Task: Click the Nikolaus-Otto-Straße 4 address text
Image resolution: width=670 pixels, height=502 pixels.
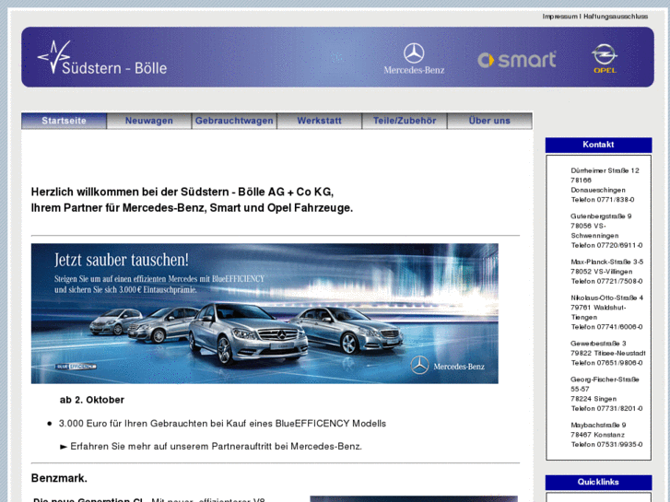Action: coord(606,298)
